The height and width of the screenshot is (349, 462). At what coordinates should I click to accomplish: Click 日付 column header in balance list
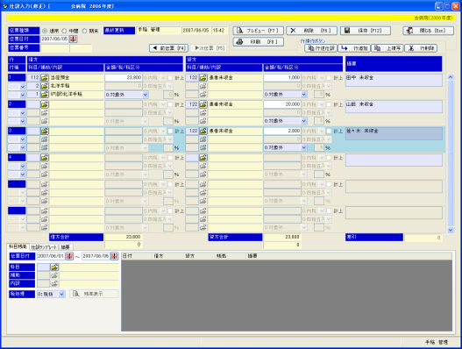137,256
